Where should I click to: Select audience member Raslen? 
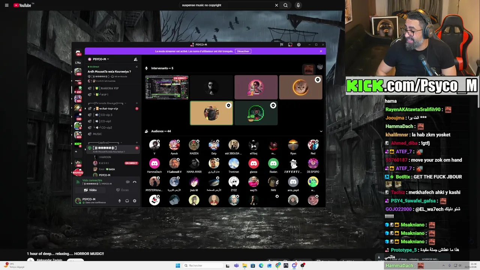pos(273,165)
